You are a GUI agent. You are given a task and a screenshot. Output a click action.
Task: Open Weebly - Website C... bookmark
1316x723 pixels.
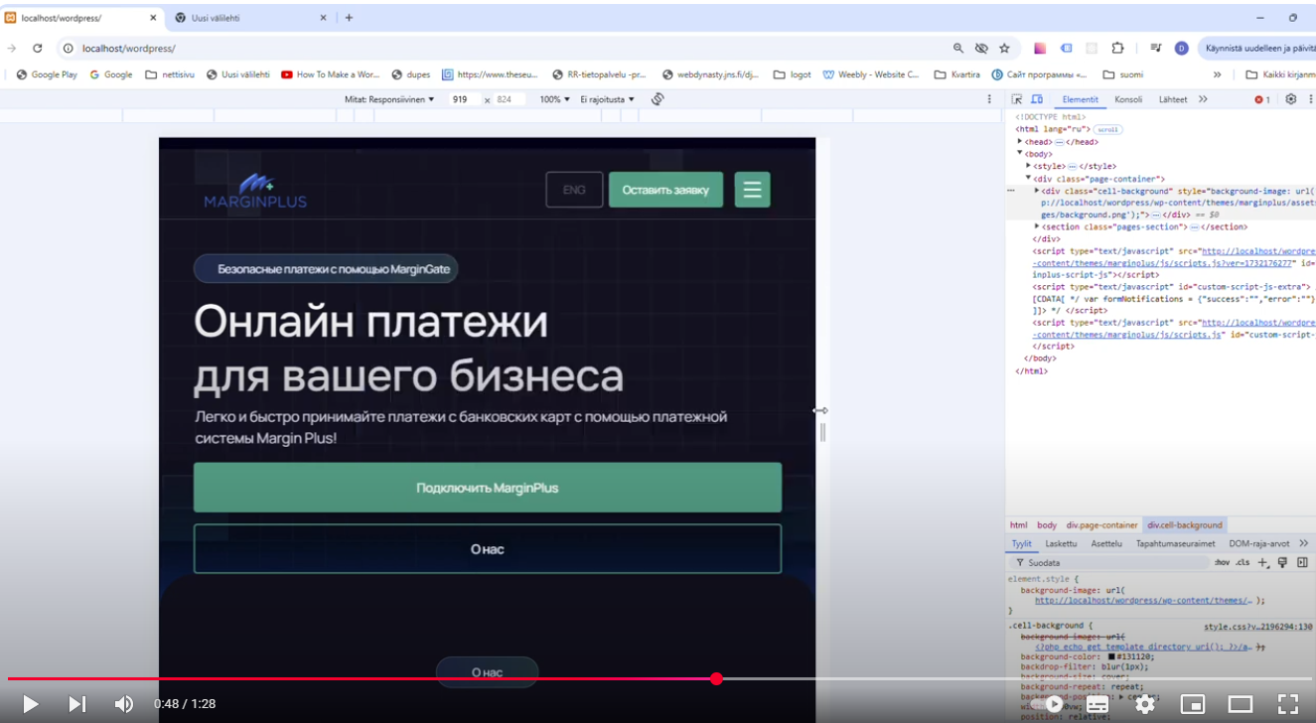(871, 74)
